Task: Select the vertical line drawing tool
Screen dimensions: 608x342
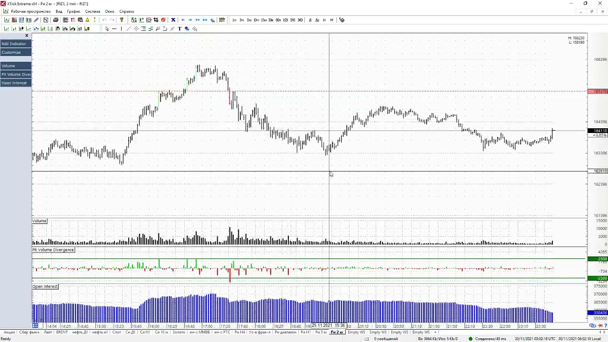Action: tap(122, 29)
